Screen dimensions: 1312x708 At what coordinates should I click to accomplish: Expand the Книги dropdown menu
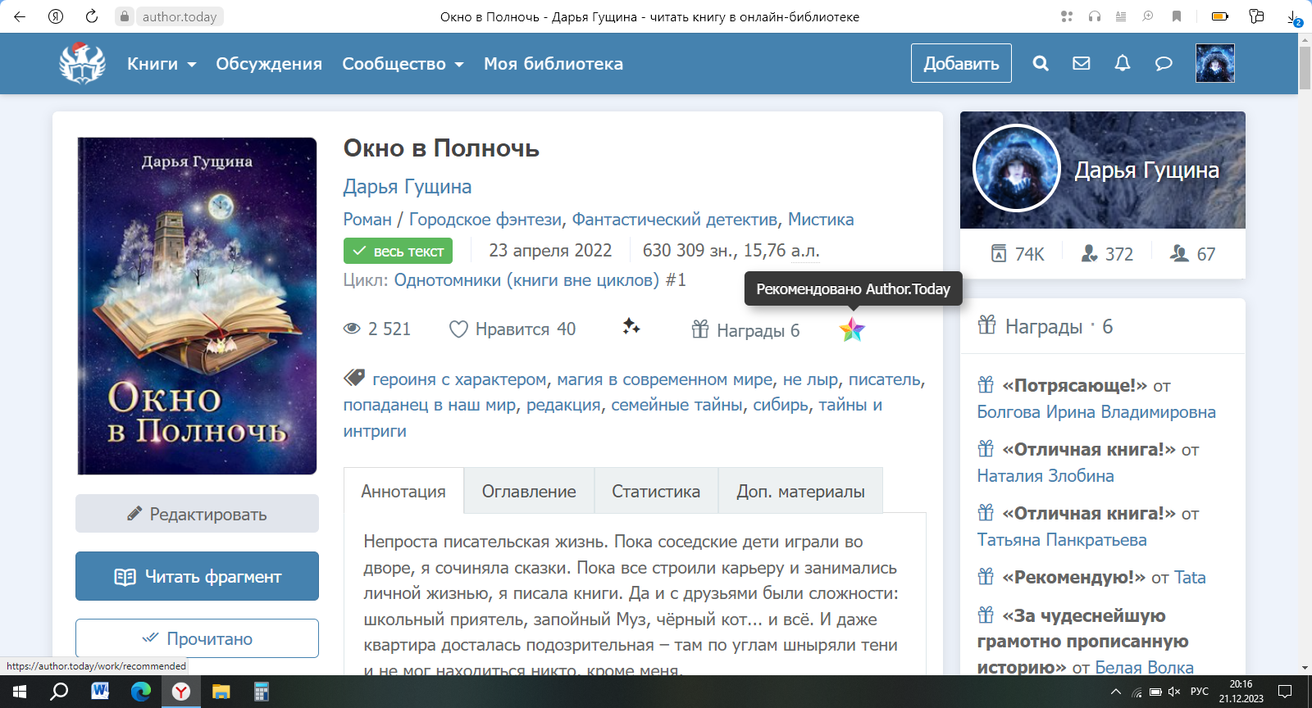161,64
